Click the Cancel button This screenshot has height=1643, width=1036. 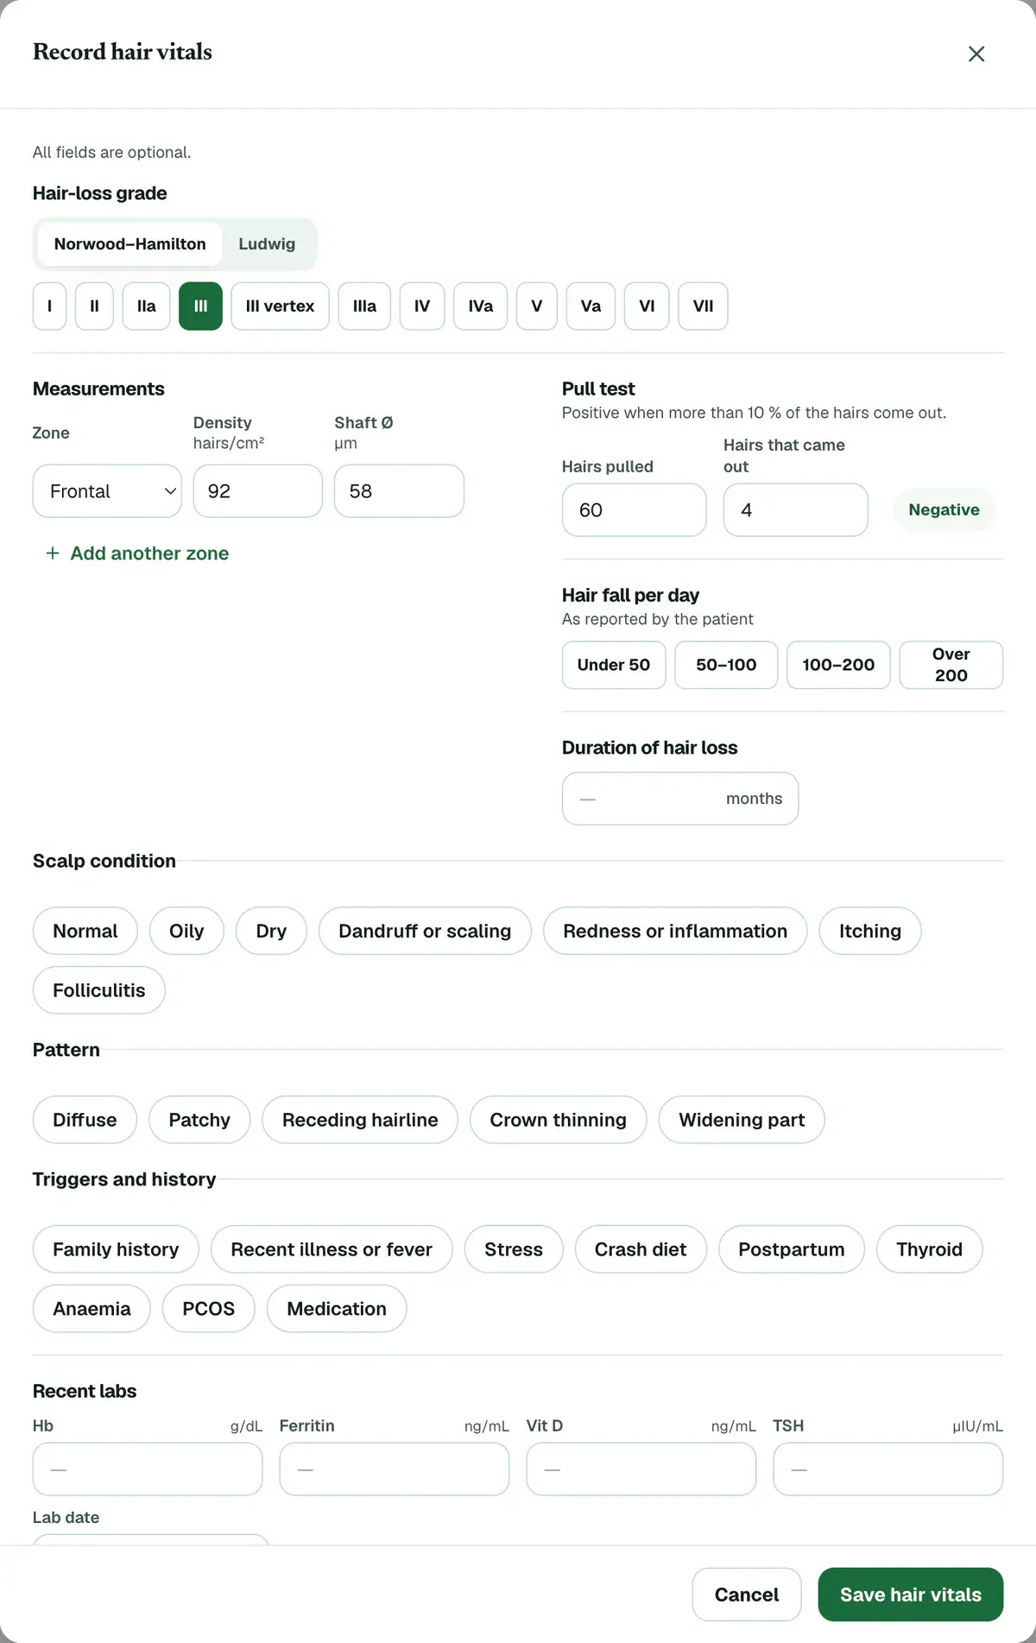(747, 1595)
